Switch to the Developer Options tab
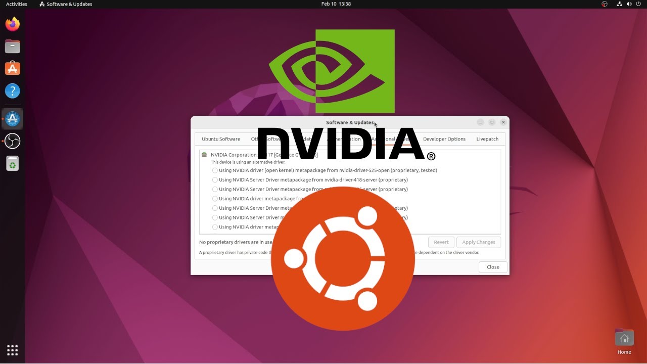 coord(444,139)
